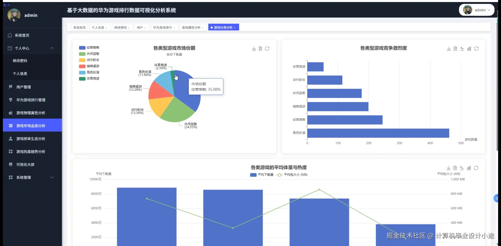Toggle the 经营策略 legend item
The height and width of the screenshot is (246, 501).
pos(89,48)
